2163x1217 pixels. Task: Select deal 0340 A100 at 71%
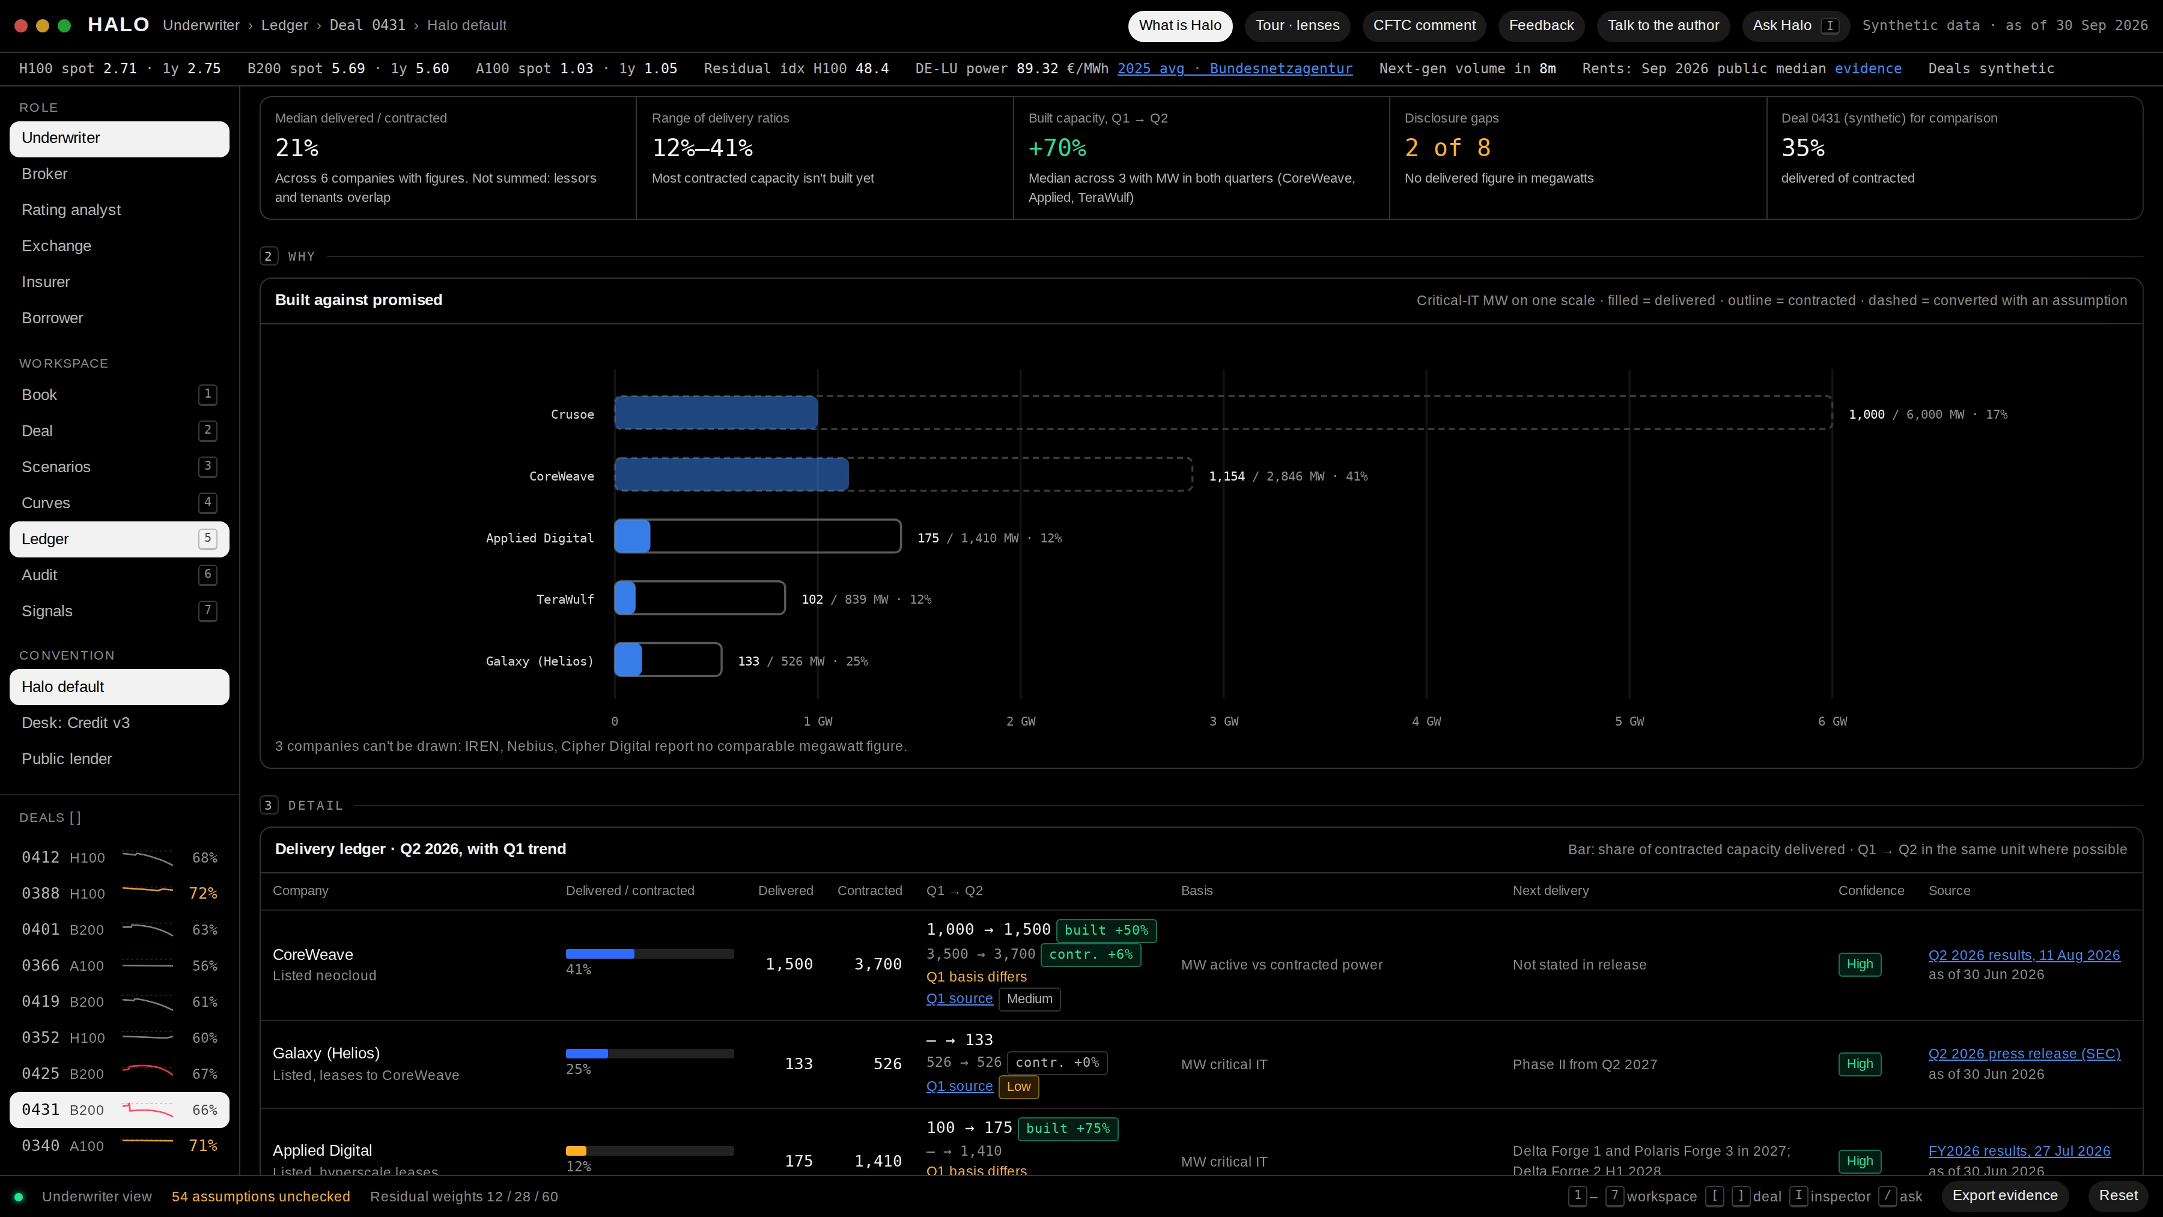click(x=119, y=1146)
